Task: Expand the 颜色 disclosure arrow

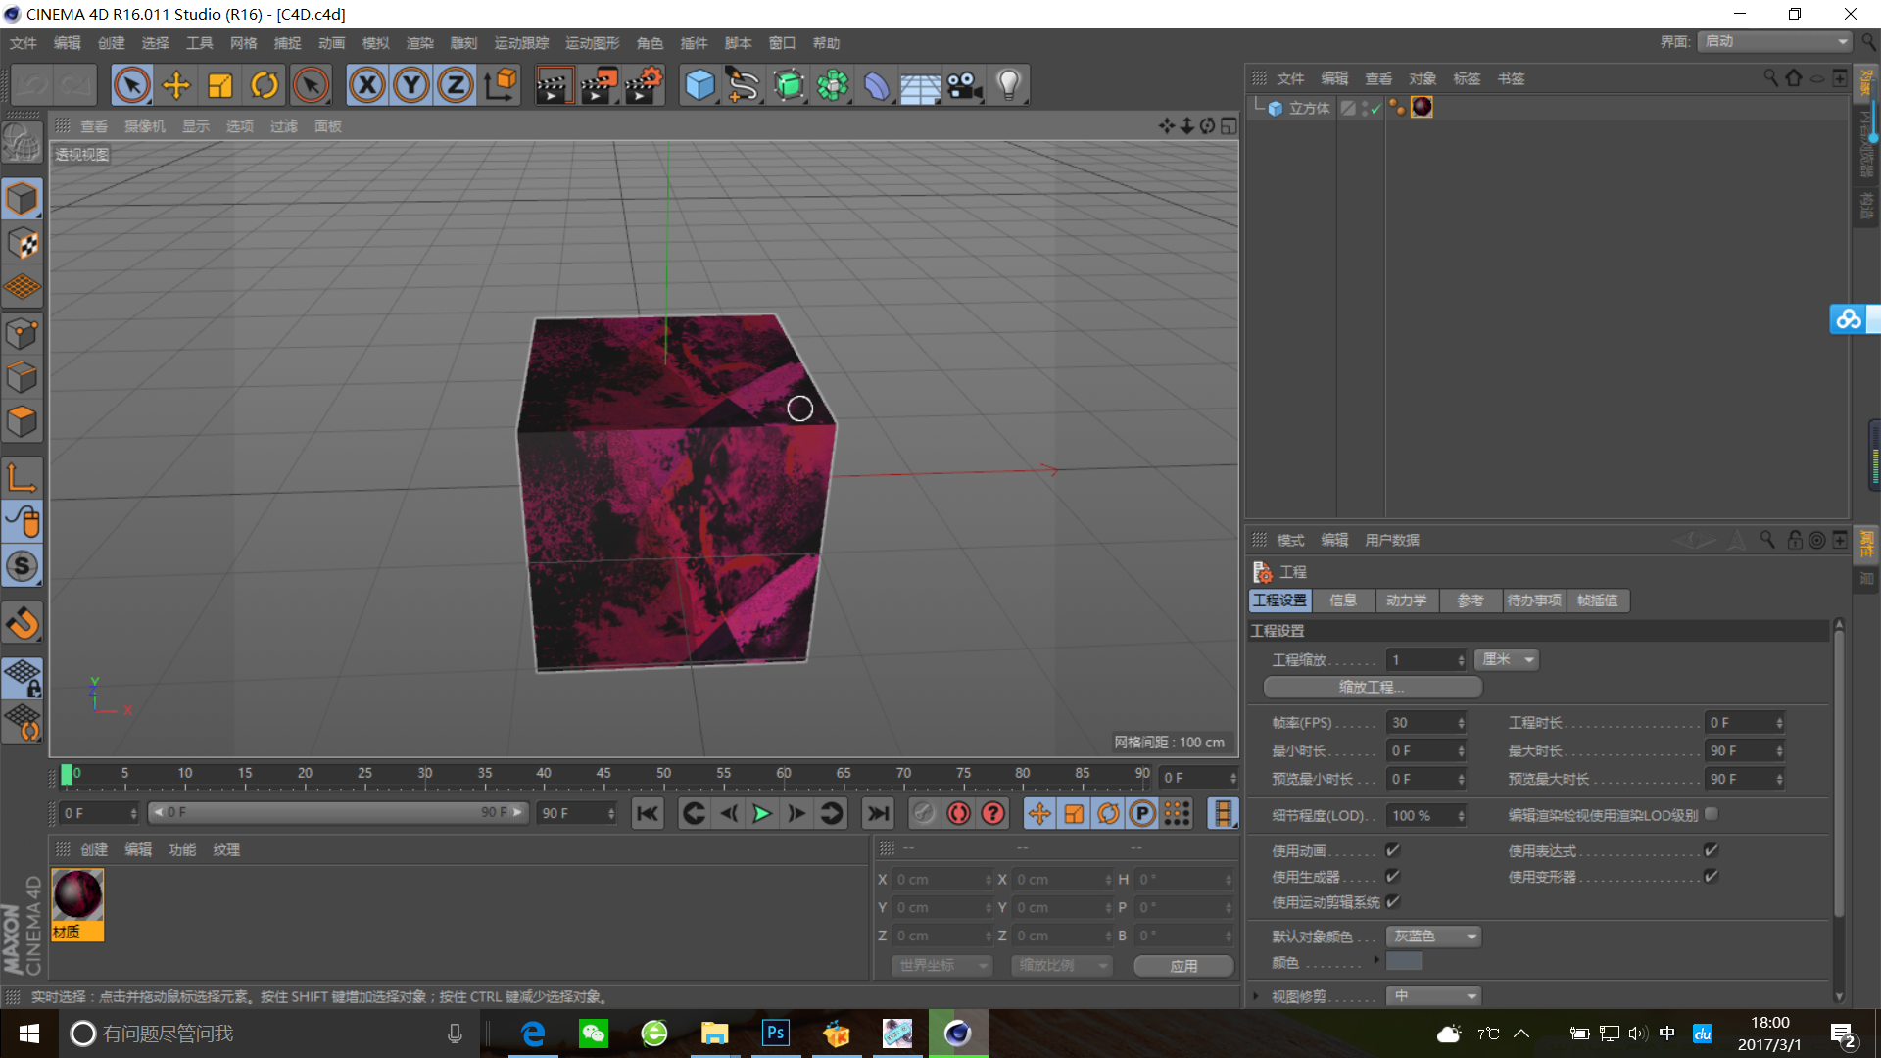Action: [1376, 960]
